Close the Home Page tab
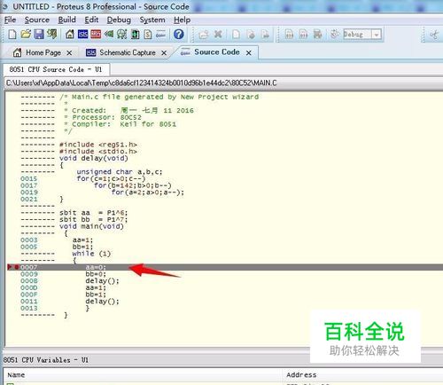The height and width of the screenshot is (385, 443). [69, 53]
